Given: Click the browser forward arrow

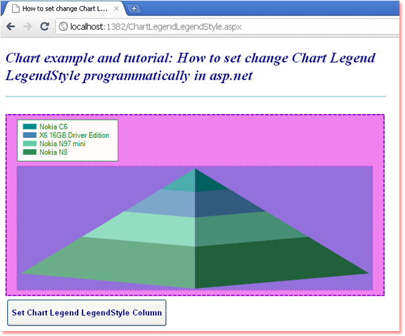Looking at the screenshot, I should pos(27,27).
